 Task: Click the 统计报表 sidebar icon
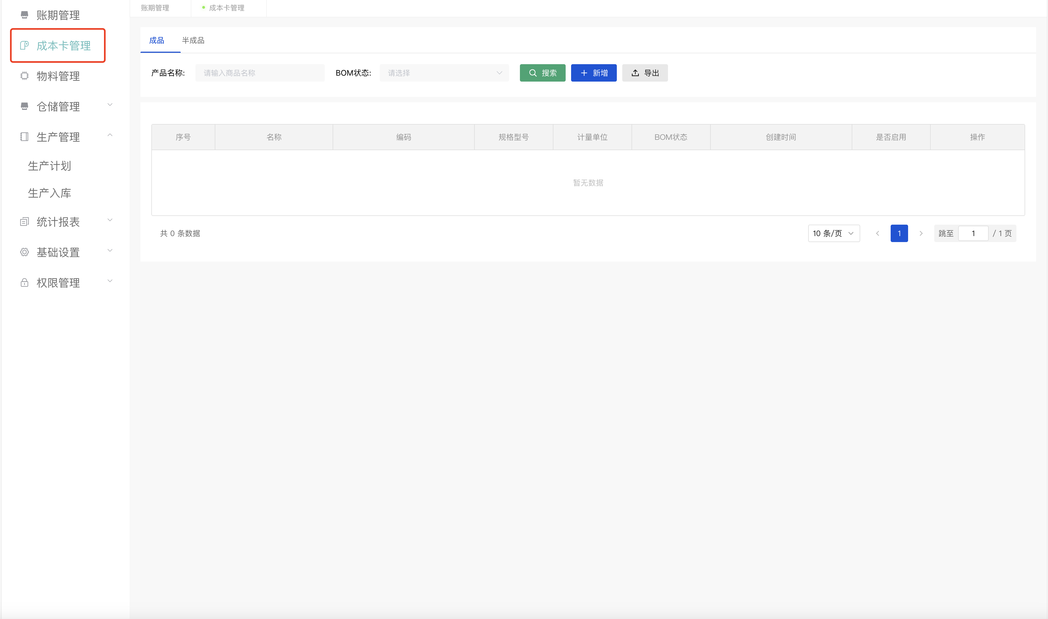tap(24, 222)
